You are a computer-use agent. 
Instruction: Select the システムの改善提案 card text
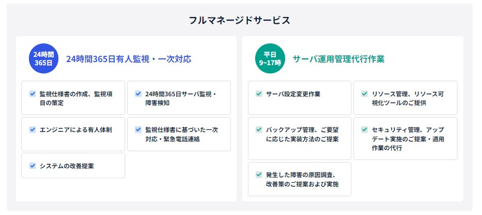click(67, 166)
